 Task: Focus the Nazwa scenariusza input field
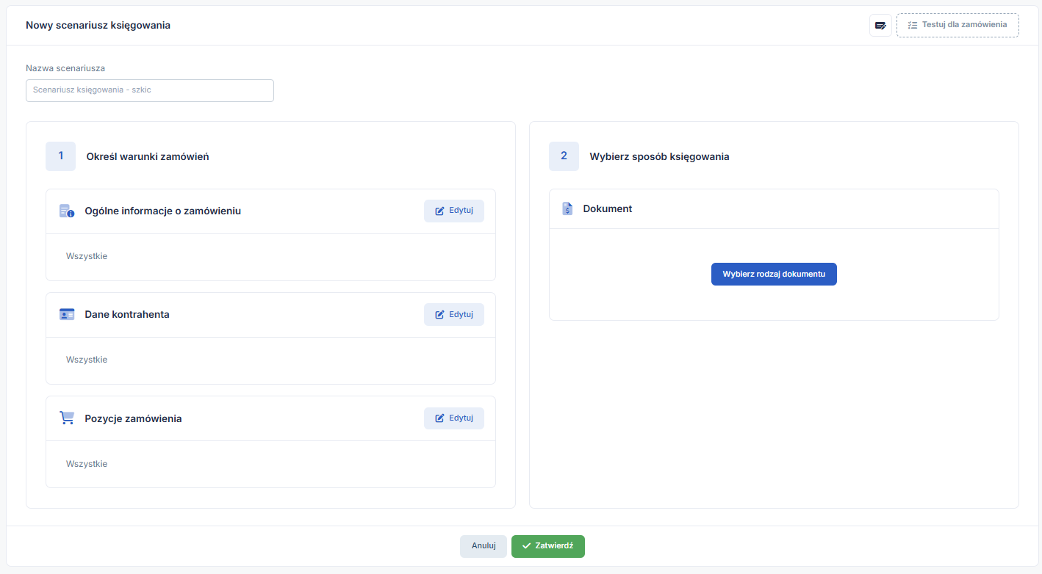[x=150, y=90]
